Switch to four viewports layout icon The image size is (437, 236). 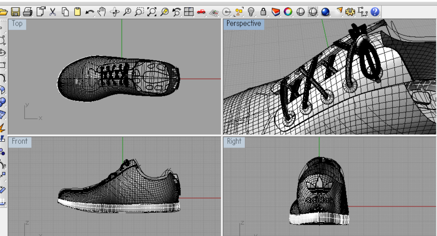click(189, 12)
